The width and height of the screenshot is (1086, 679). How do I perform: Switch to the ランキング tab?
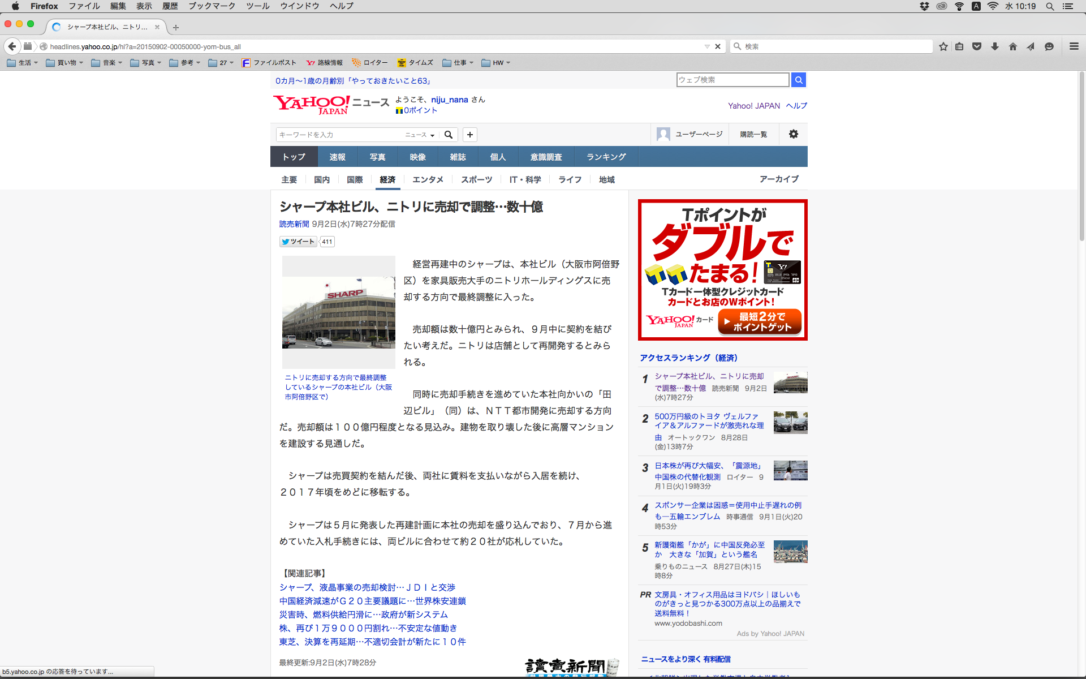[606, 157]
